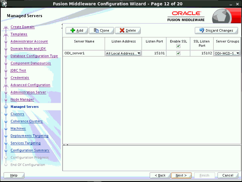Screen dimensions: 242x182
Task: Select the ODI_server1 server name cell
Action: click(84, 53)
